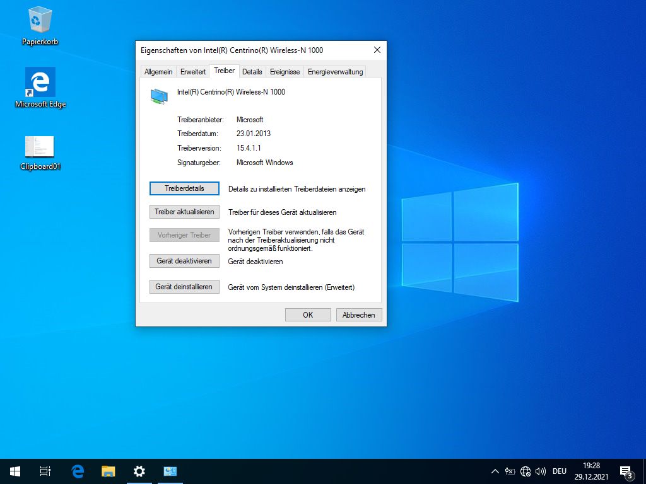The image size is (646, 484).
Task: Click Treiber aktualisieren button
Action: 184,212
